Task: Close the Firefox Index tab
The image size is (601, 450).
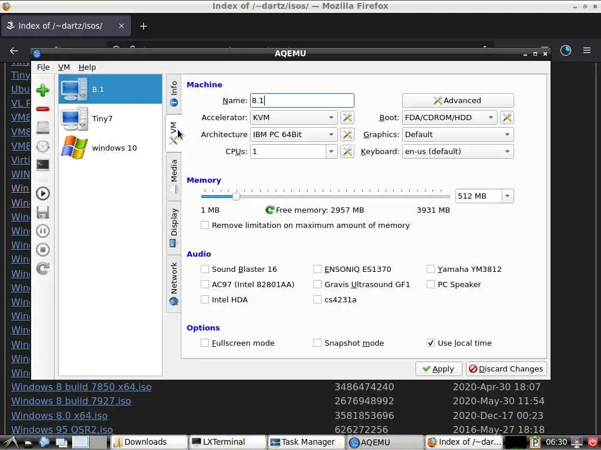Action: click(x=121, y=26)
